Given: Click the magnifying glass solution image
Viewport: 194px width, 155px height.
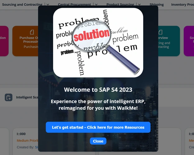Looking at the screenshot, I should click(x=98, y=43).
